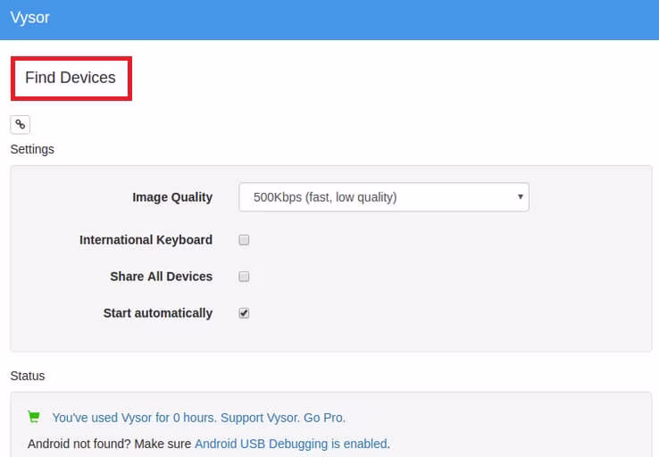
Task: Click the Share All Devices label
Action: pos(162,277)
